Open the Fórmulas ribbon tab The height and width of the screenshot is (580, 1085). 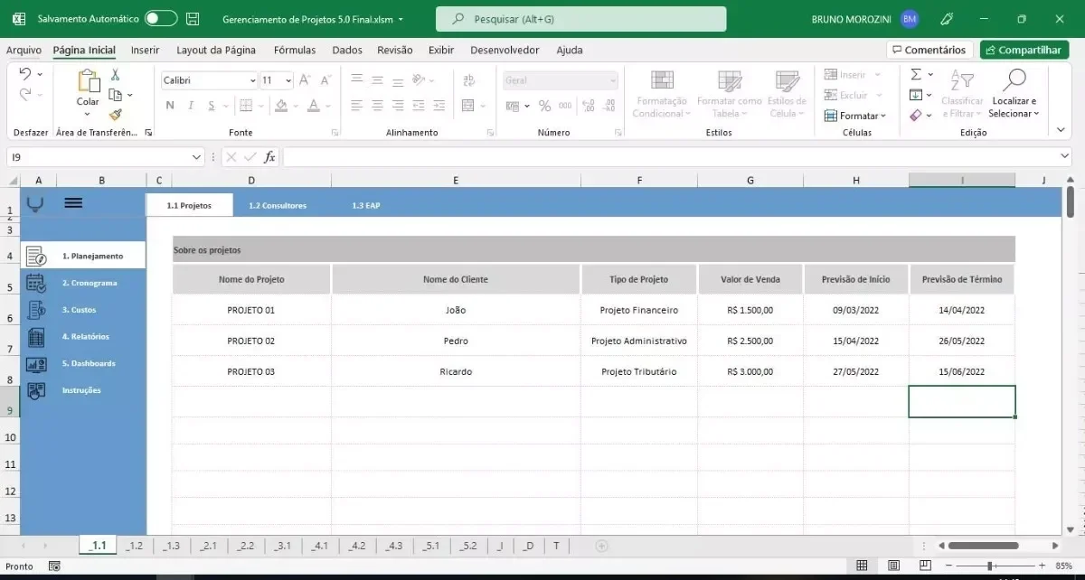click(295, 51)
